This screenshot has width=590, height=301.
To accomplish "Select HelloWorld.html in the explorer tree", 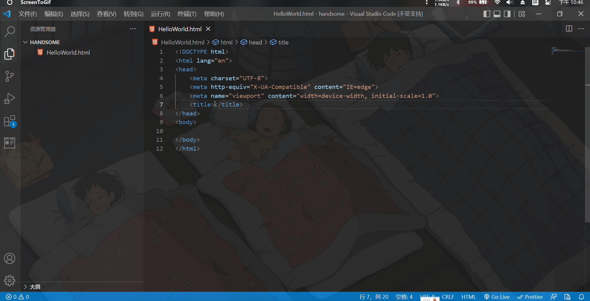I will (68, 52).
